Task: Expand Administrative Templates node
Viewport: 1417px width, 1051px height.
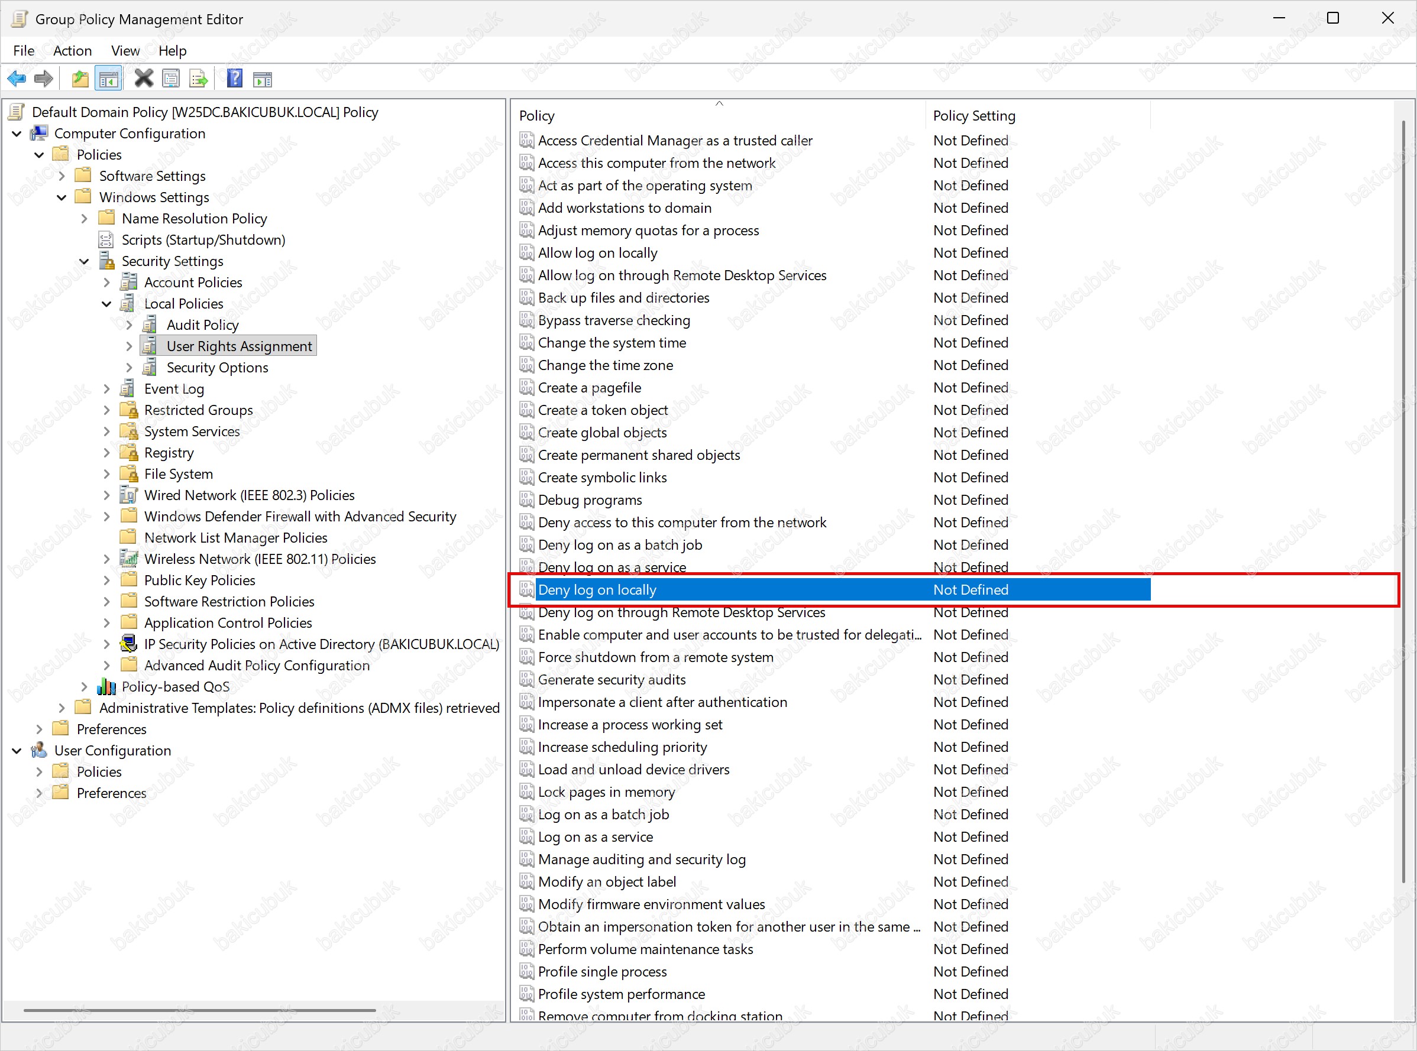Action: click(62, 708)
